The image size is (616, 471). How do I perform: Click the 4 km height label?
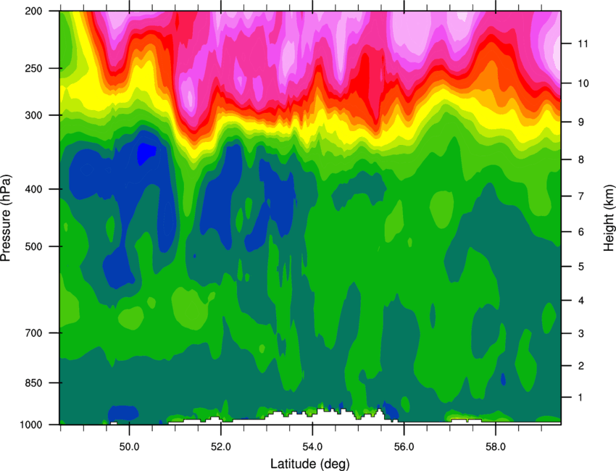pos(581,301)
